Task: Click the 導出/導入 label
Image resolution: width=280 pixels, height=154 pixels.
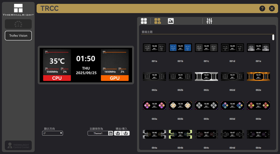Action: (121, 129)
